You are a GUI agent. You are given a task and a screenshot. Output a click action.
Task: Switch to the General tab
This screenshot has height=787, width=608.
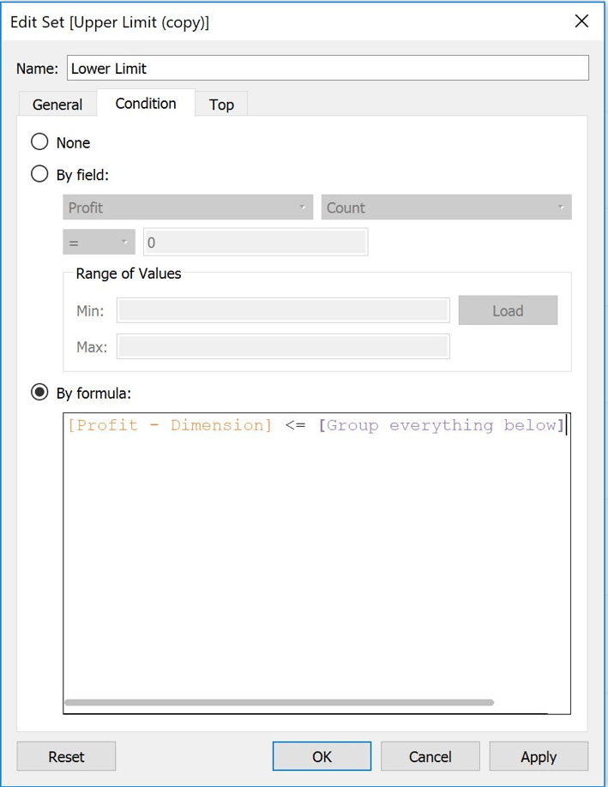click(57, 105)
